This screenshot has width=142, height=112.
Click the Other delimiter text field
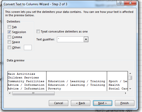[x=28, y=47]
